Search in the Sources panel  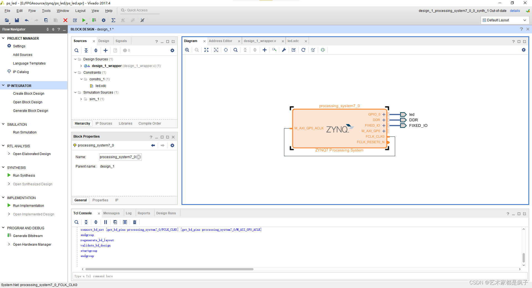pyautogui.click(x=76, y=50)
